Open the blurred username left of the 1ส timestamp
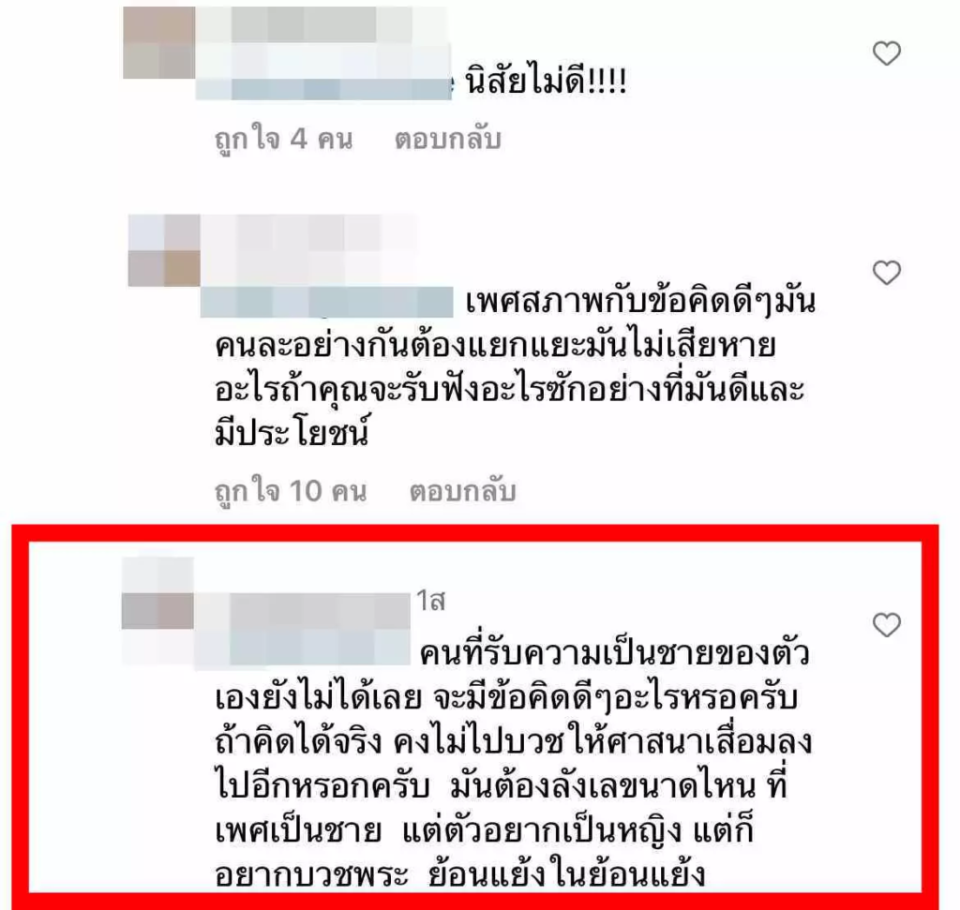The height and width of the screenshot is (910, 960). [303, 611]
